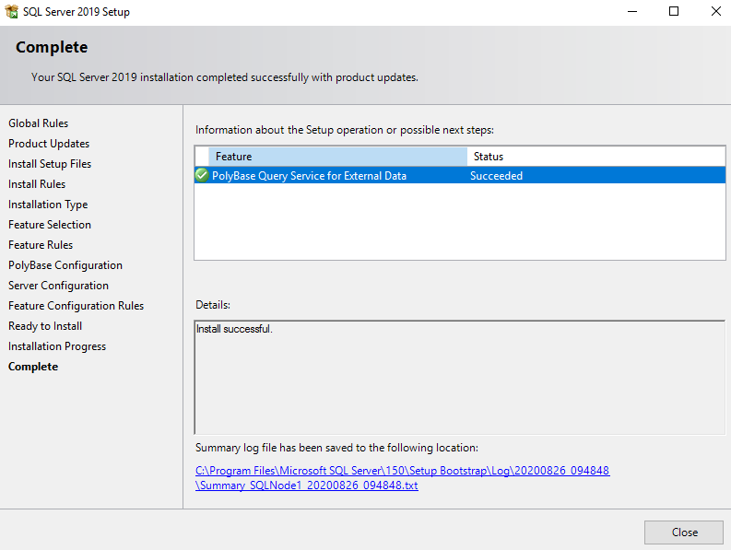This screenshot has width=731, height=550.
Task: Click the SQL Server Setup title bar icon
Action: (12, 12)
